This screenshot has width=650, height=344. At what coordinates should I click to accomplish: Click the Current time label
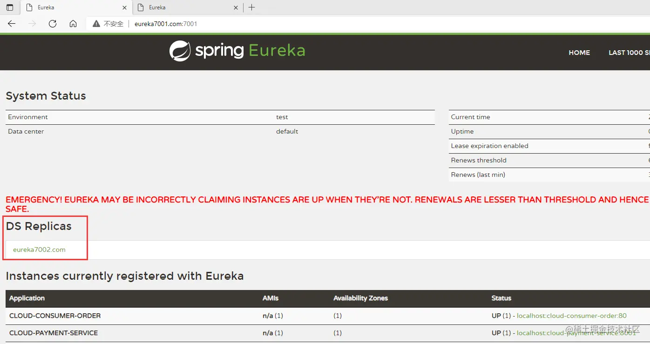(470, 117)
